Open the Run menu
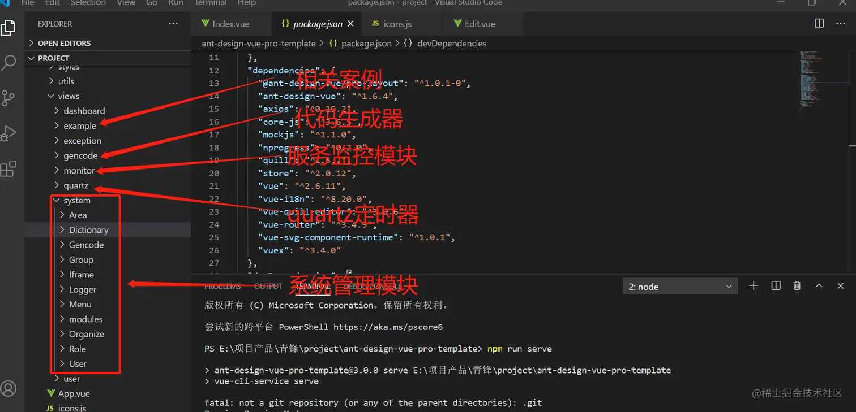856x412 pixels. pos(176,3)
